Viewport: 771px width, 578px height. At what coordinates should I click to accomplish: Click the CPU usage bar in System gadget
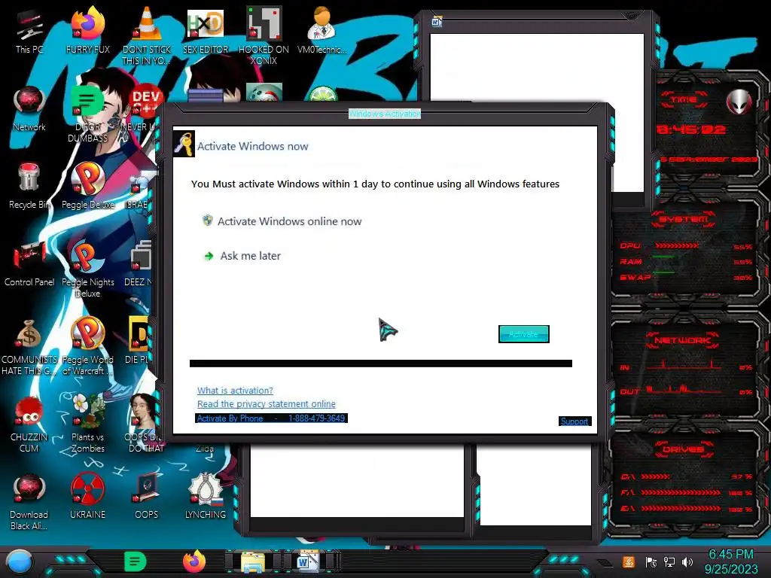tap(677, 245)
